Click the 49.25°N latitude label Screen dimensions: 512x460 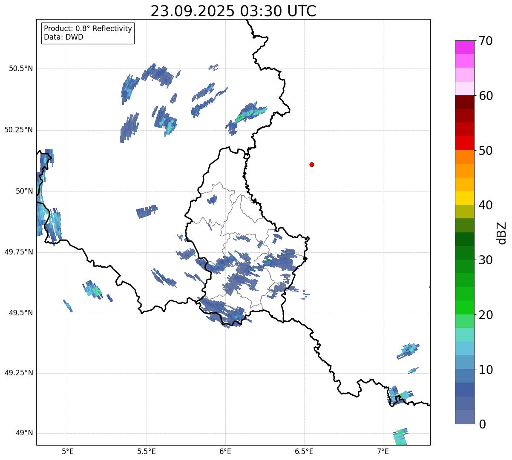(19, 373)
